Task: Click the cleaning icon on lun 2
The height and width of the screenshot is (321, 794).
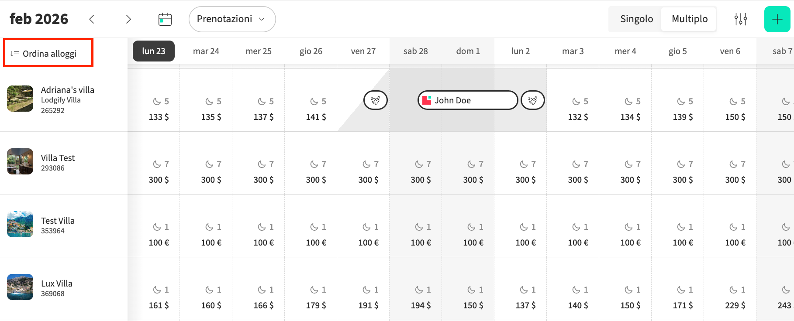Action: (533, 100)
